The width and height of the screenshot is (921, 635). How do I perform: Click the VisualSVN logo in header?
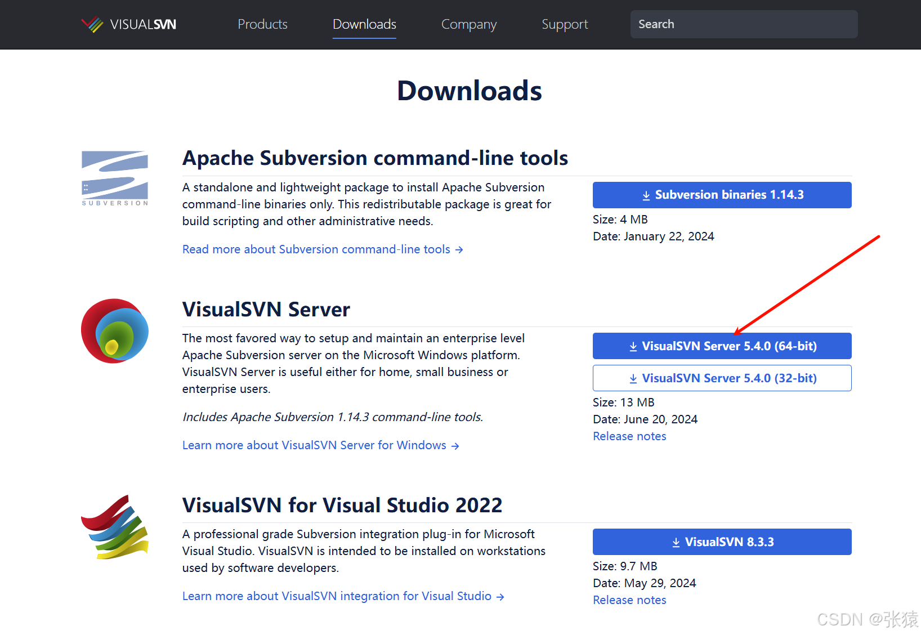click(129, 24)
